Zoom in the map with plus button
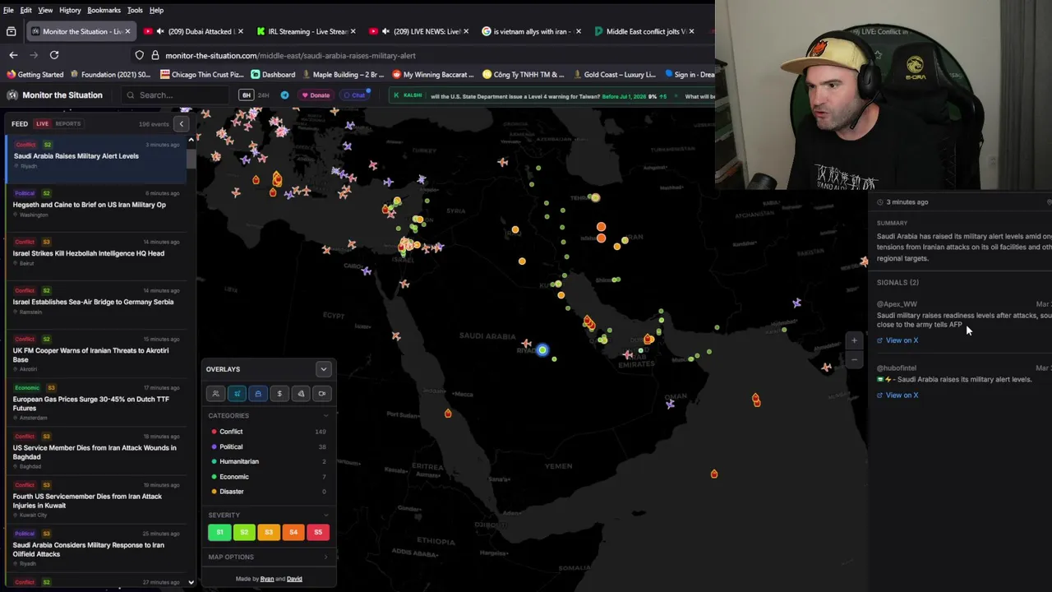 click(x=854, y=340)
